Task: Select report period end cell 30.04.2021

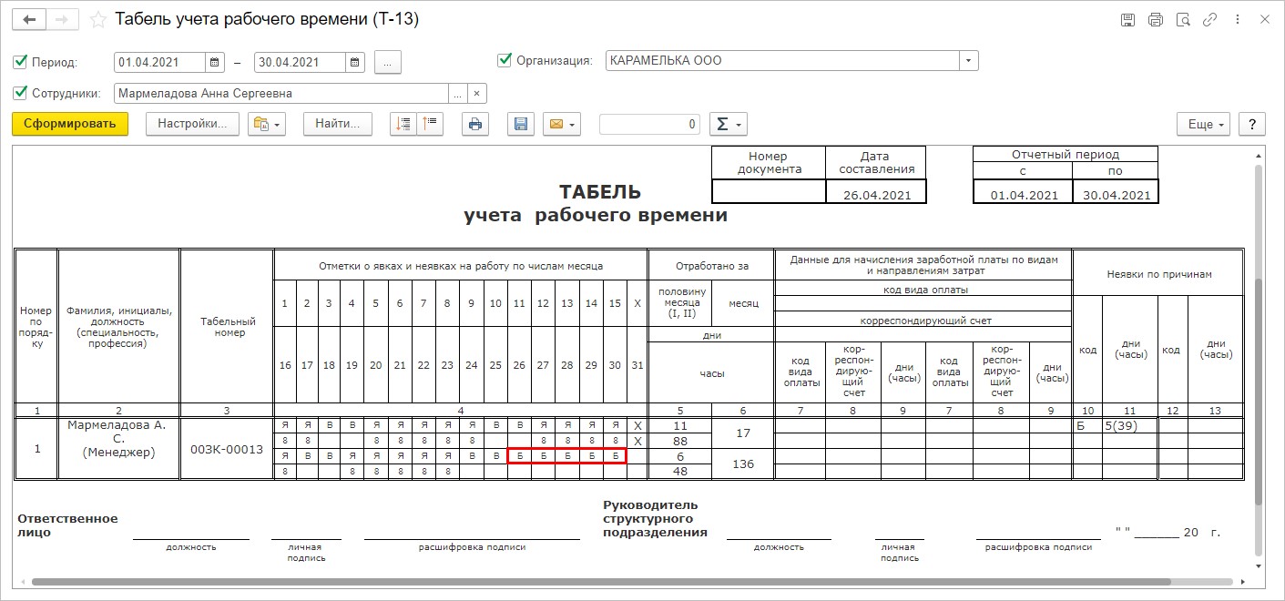Action: [1116, 190]
